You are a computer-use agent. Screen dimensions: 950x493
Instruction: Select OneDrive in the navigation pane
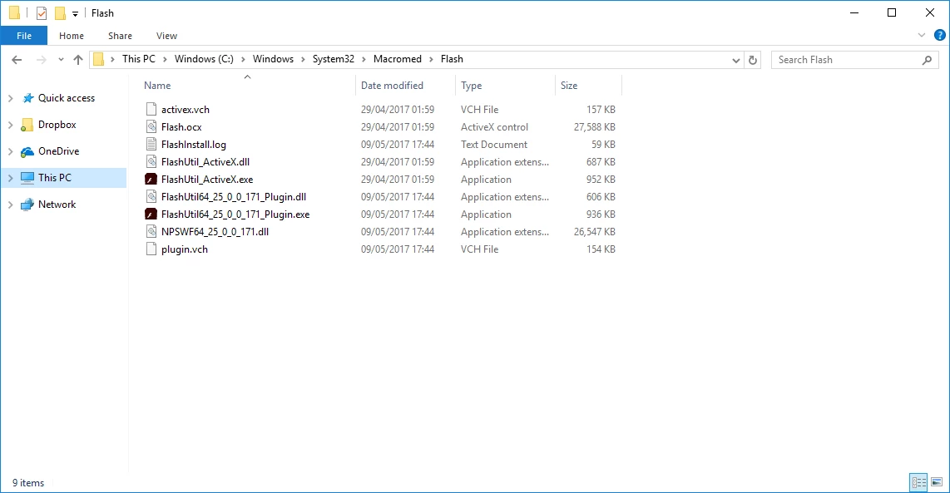click(x=59, y=151)
